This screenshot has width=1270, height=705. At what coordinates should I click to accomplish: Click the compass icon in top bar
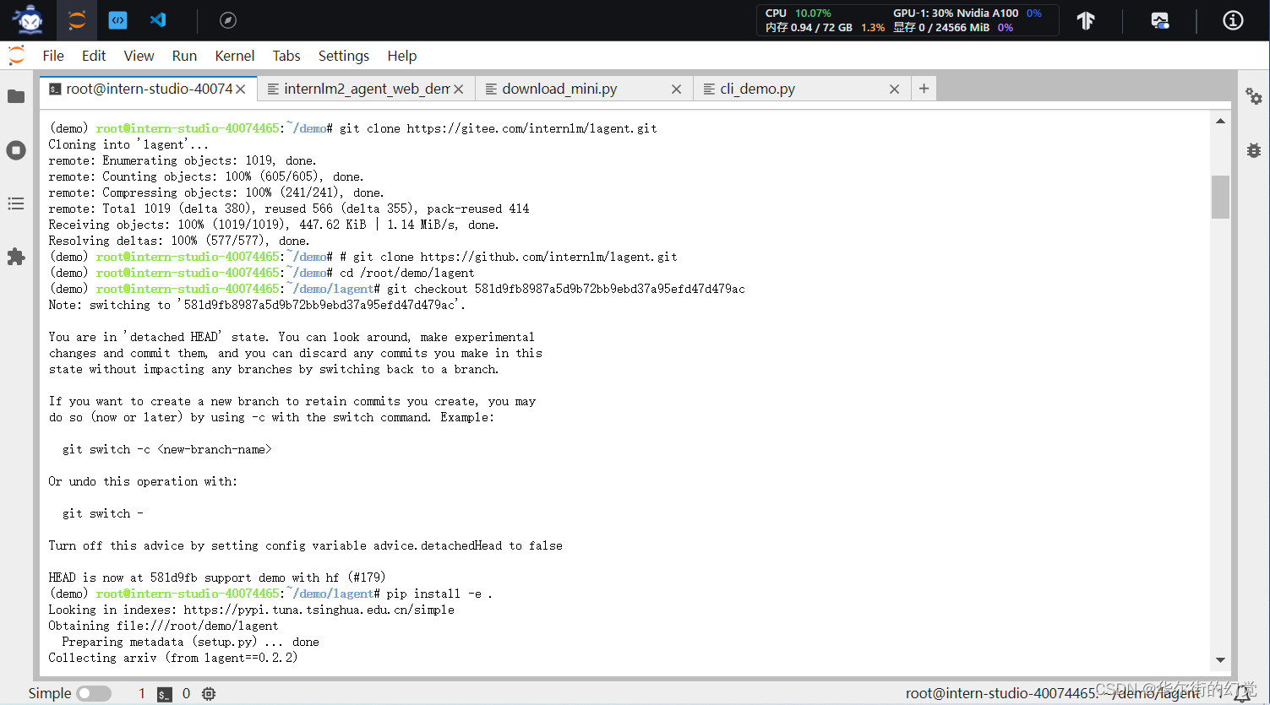pos(228,20)
